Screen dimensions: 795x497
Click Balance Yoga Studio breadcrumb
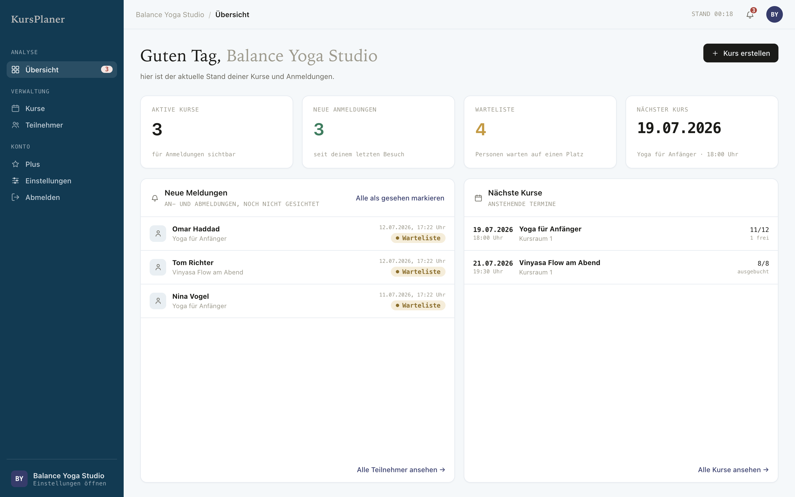[170, 14]
